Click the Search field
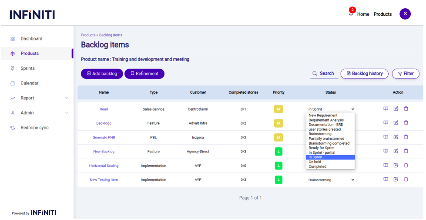The width and height of the screenshot is (426, 220). 324,74
